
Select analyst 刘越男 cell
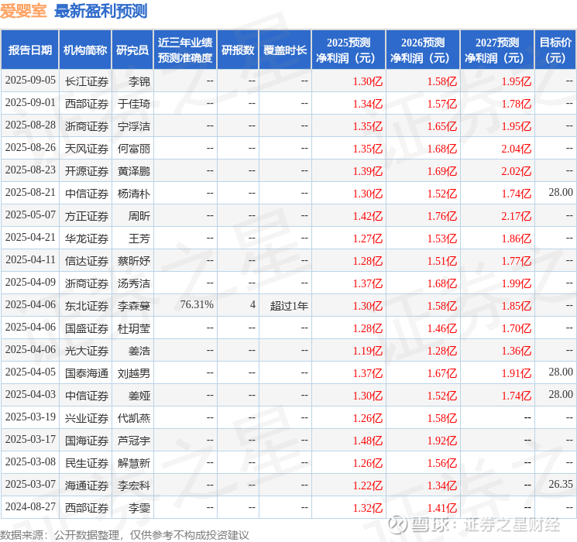(134, 373)
